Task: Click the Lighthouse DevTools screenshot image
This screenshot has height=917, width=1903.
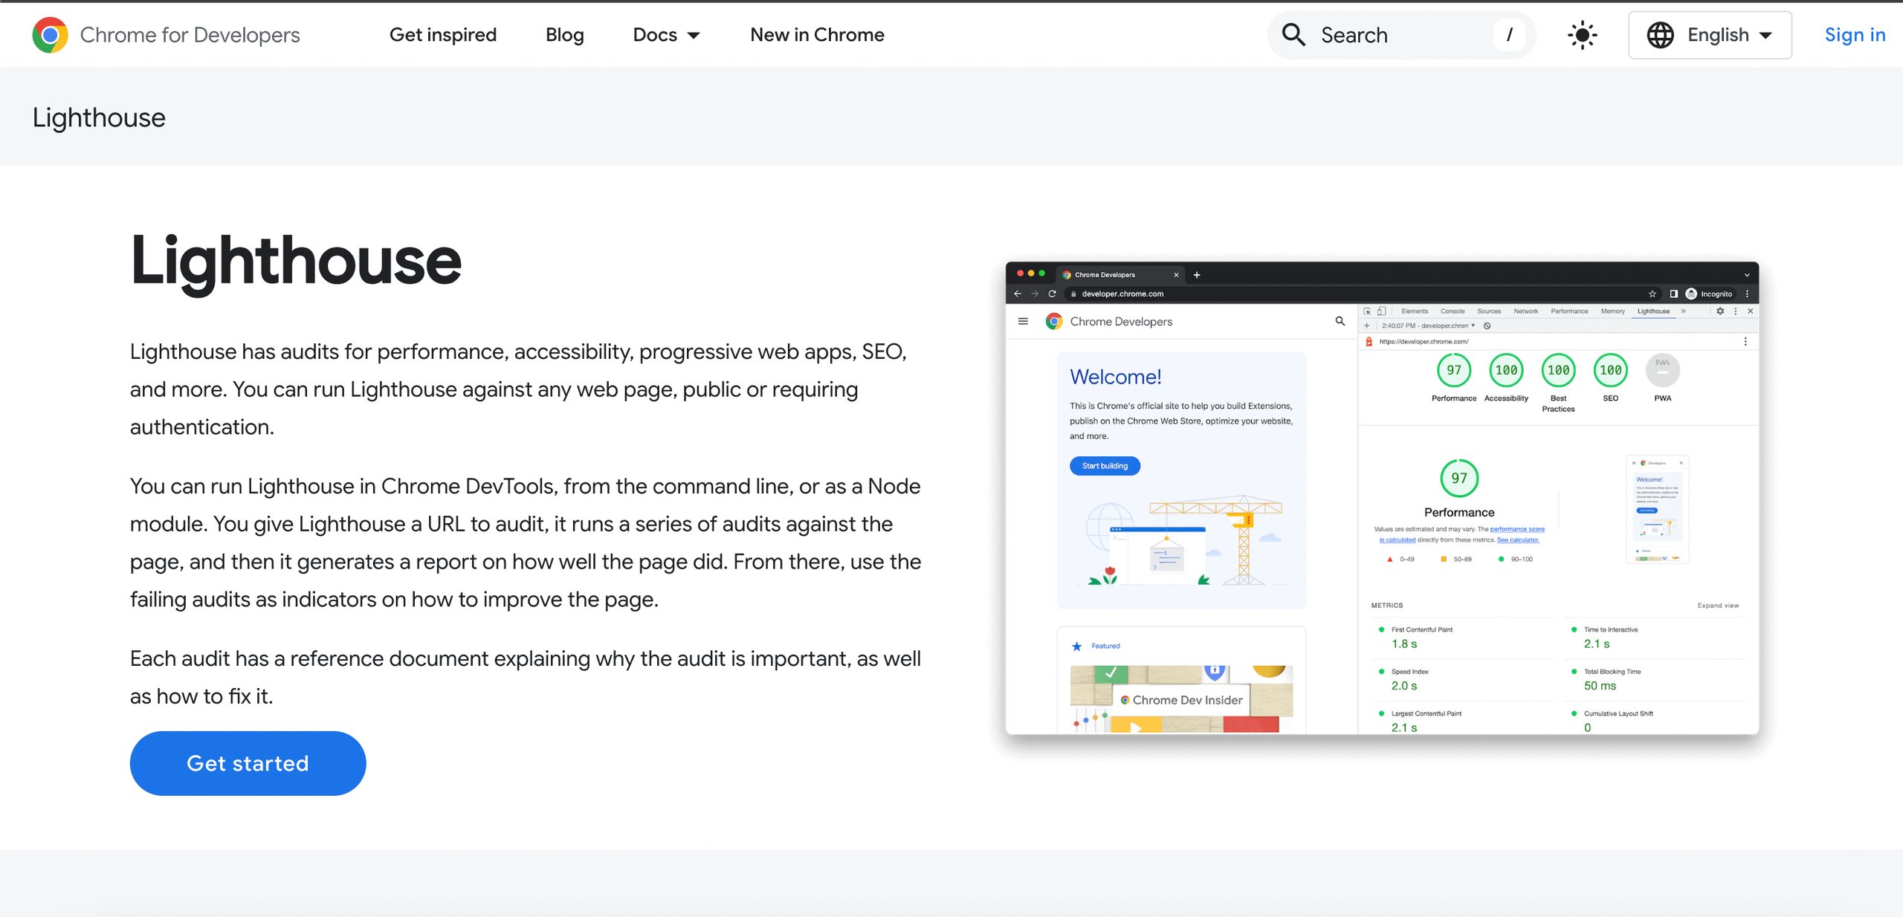Action: click(x=1381, y=498)
